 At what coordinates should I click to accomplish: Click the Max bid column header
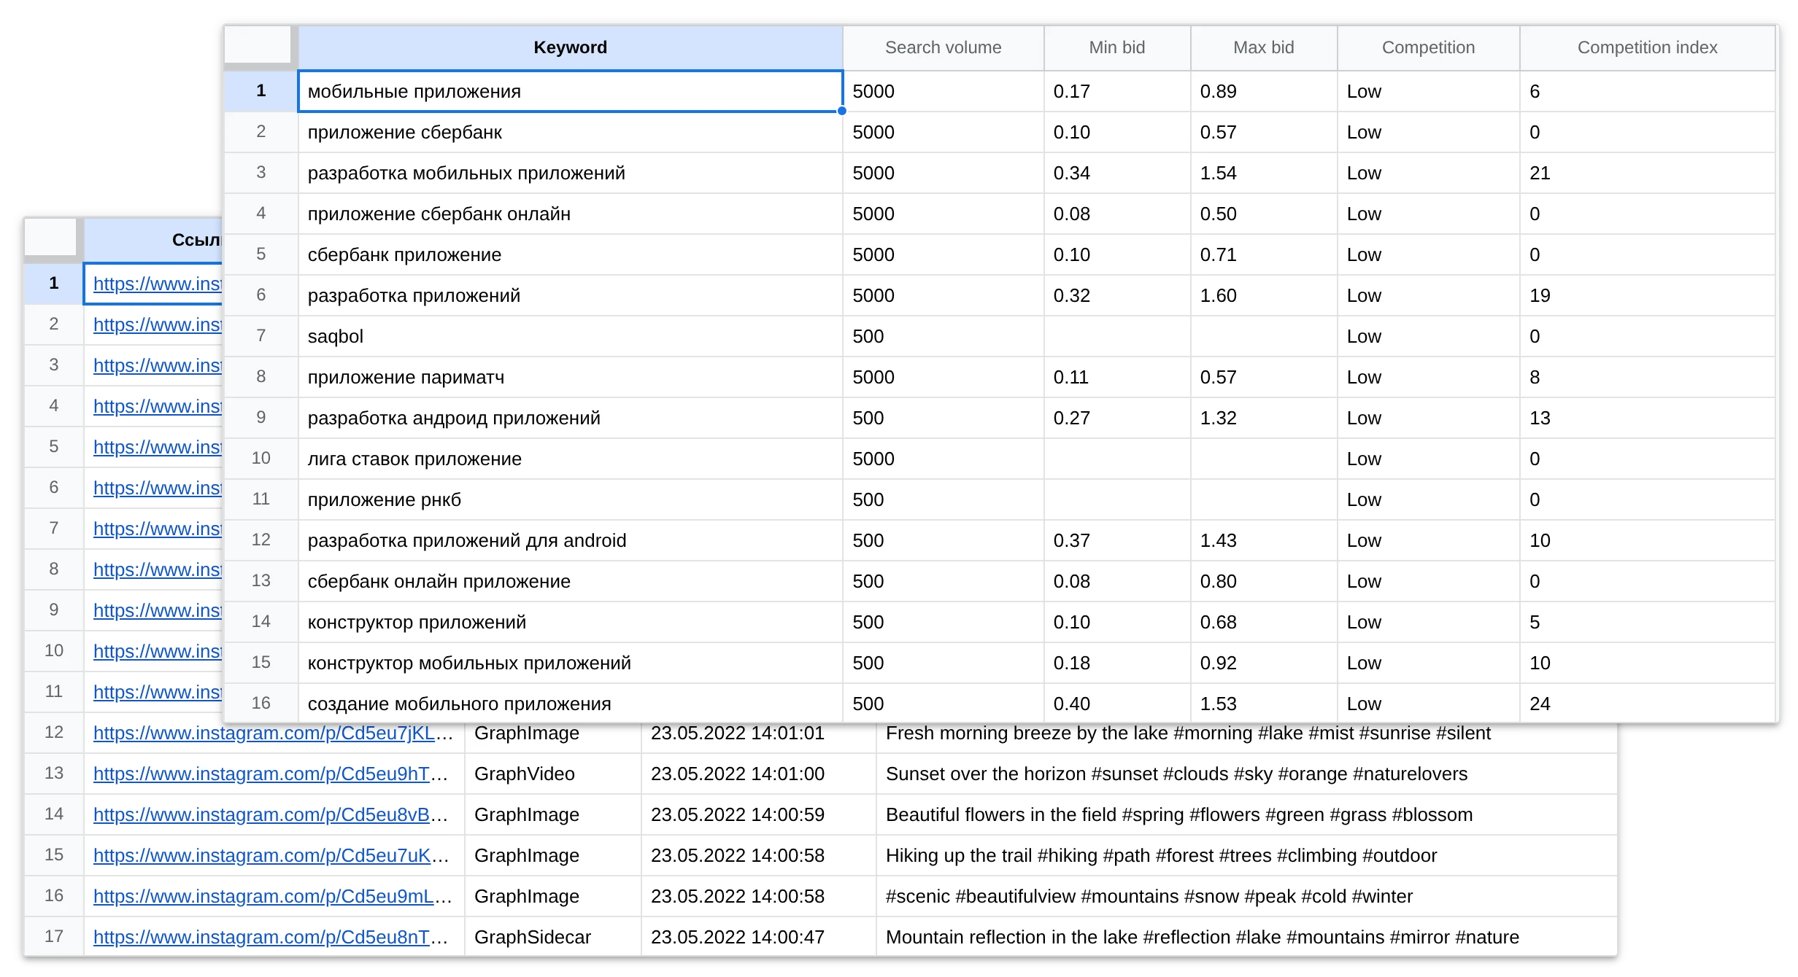pos(1263,47)
